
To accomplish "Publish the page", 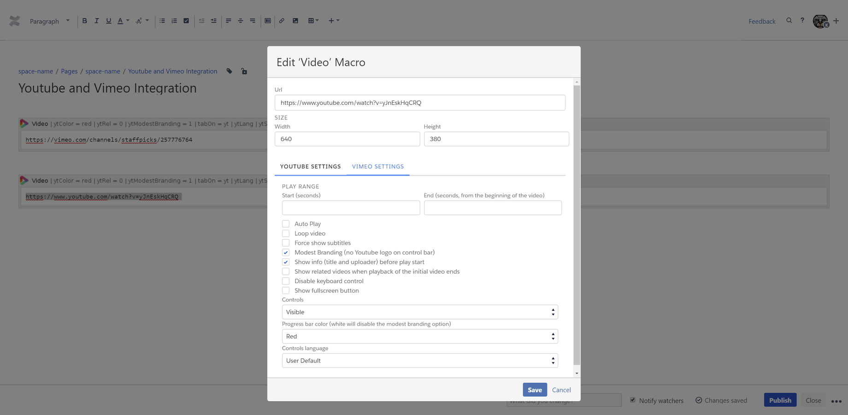I will click(780, 400).
